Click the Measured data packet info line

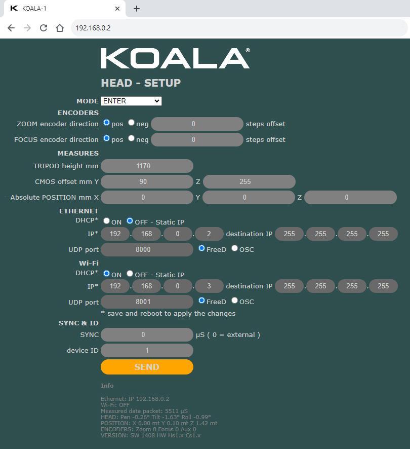click(x=144, y=411)
